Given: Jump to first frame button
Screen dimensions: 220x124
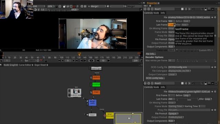Looking at the screenshot, I should pyautogui.click(x=59, y=61).
